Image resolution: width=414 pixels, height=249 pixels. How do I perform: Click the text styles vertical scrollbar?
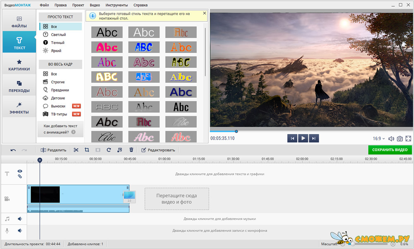pyautogui.click(x=205, y=52)
